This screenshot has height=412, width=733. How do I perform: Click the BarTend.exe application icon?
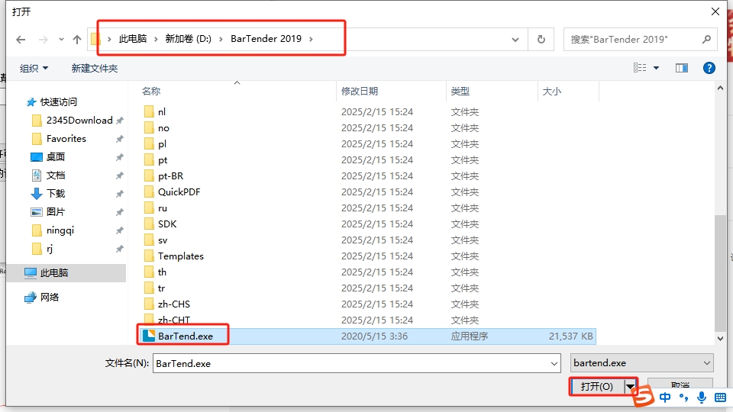149,336
